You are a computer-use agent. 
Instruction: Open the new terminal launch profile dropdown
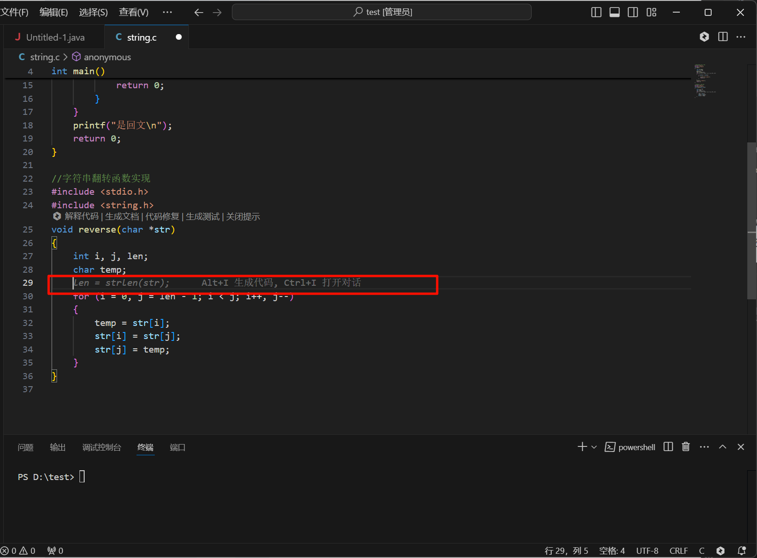pyautogui.click(x=594, y=447)
